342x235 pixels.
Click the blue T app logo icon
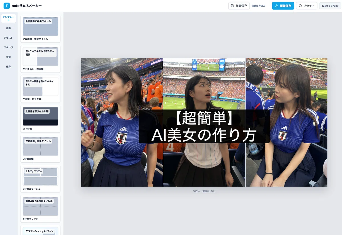click(x=7, y=6)
